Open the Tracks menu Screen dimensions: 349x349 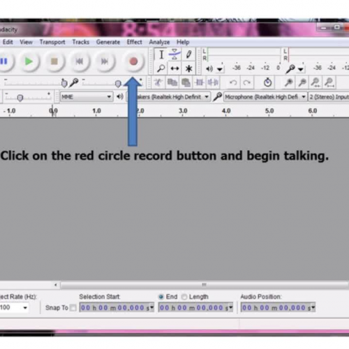point(81,42)
